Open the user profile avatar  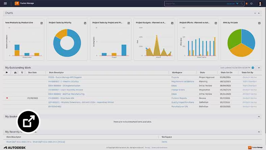[x=260, y=4]
